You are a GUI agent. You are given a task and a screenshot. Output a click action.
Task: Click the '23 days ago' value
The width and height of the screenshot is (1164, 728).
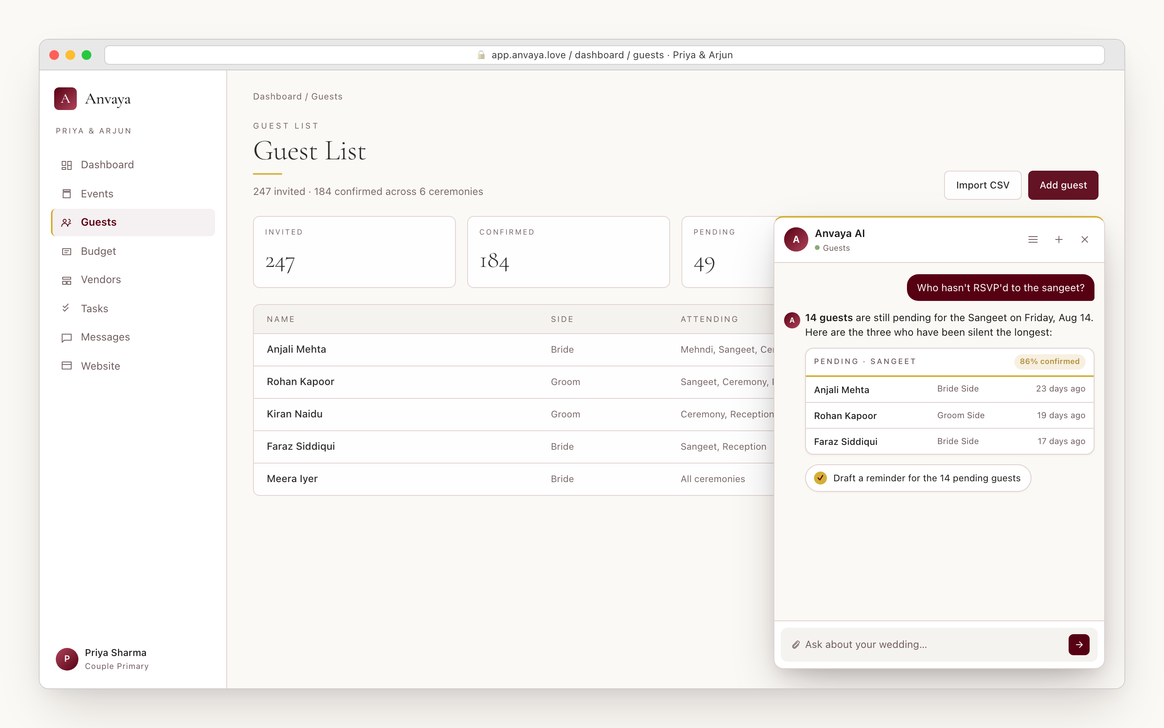point(1060,389)
